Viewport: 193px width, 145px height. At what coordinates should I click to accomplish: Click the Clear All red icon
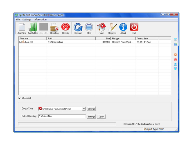[66, 27]
